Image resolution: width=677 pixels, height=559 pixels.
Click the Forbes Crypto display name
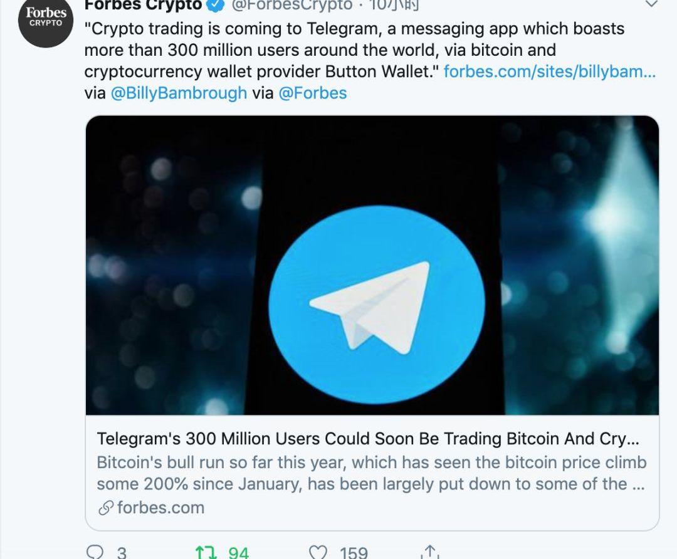144,5
